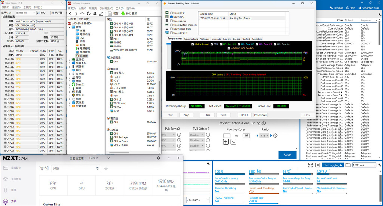This screenshot has height=206, width=383.
Task: Switch to the Cooling Fans tab
Action: 191,39
